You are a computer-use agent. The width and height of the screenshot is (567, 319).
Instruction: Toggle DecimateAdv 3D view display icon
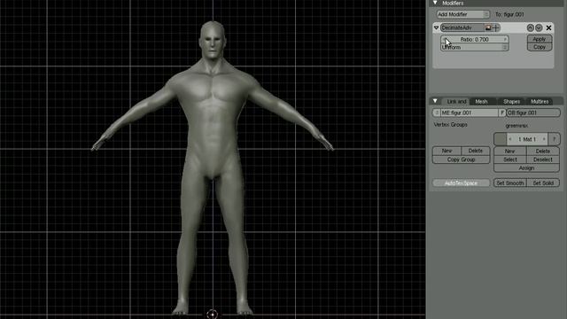pyautogui.click(x=496, y=27)
